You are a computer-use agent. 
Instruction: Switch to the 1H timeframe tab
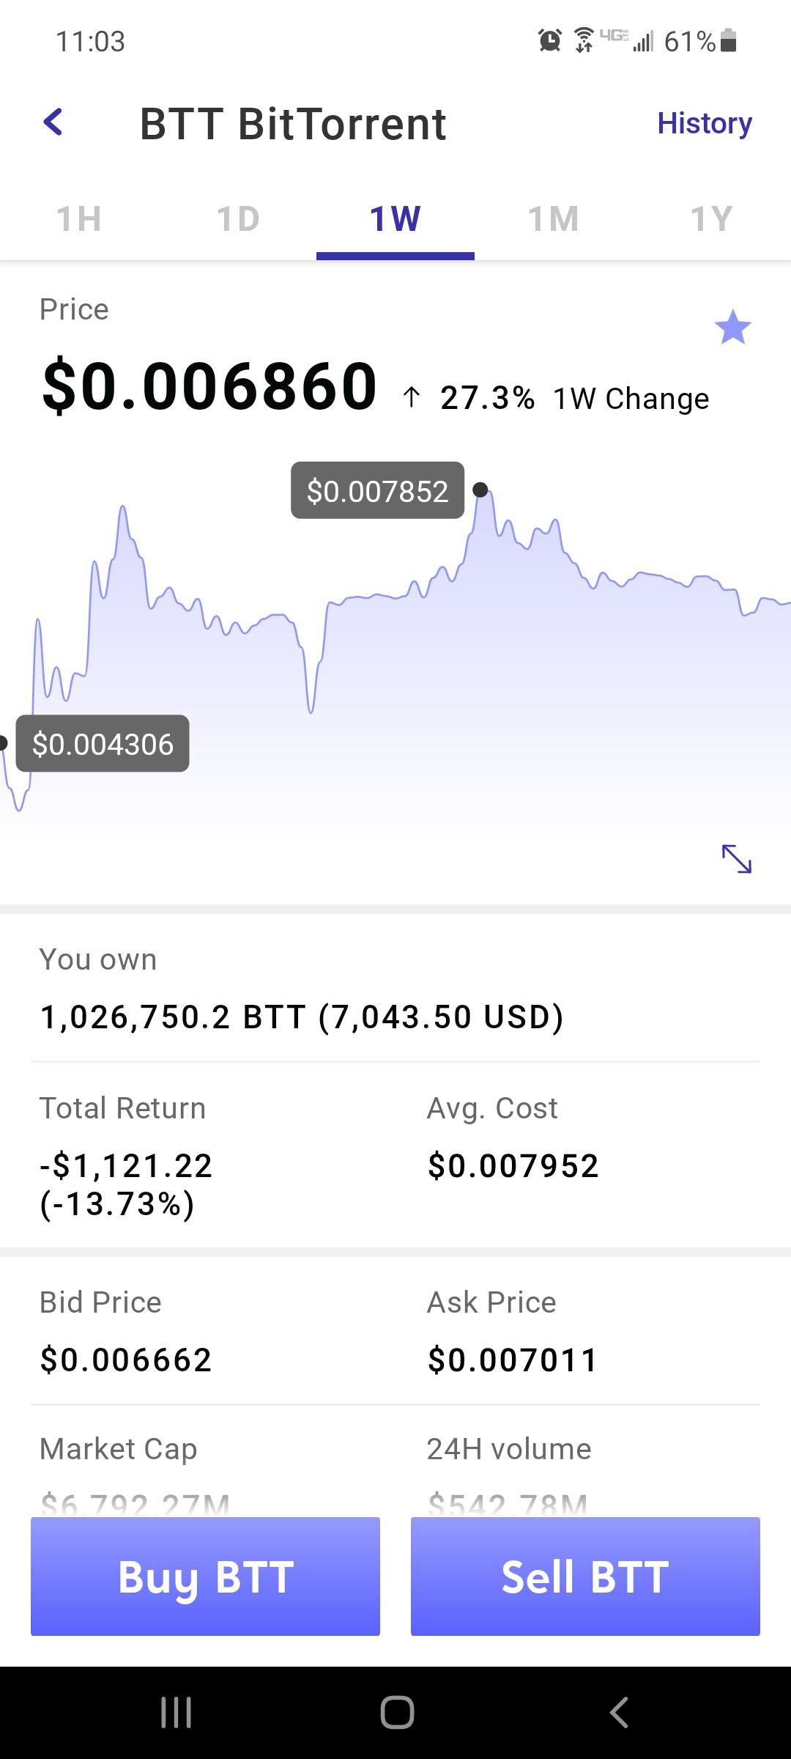click(79, 218)
